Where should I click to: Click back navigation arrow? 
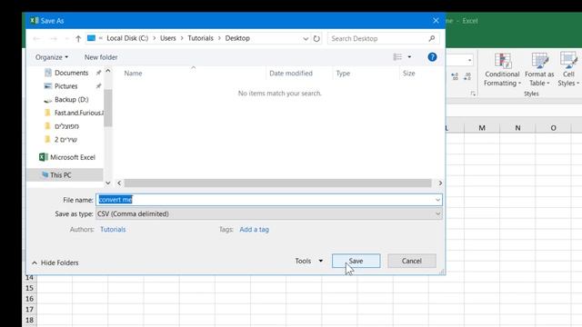click(x=36, y=38)
